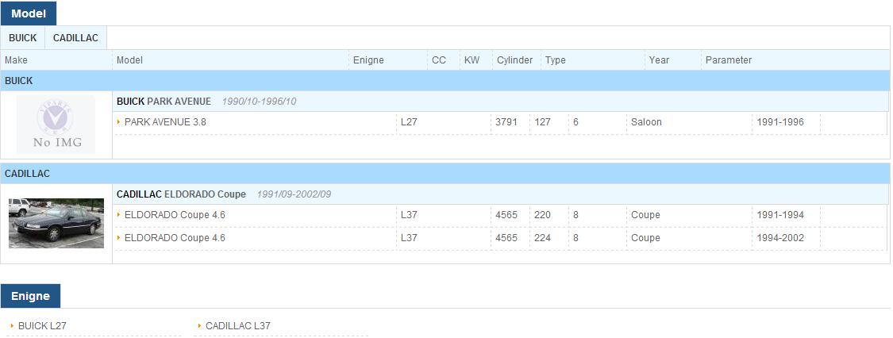Click the Cylinder column header
Image resolution: width=893 pixels, height=338 pixels.
515,60
